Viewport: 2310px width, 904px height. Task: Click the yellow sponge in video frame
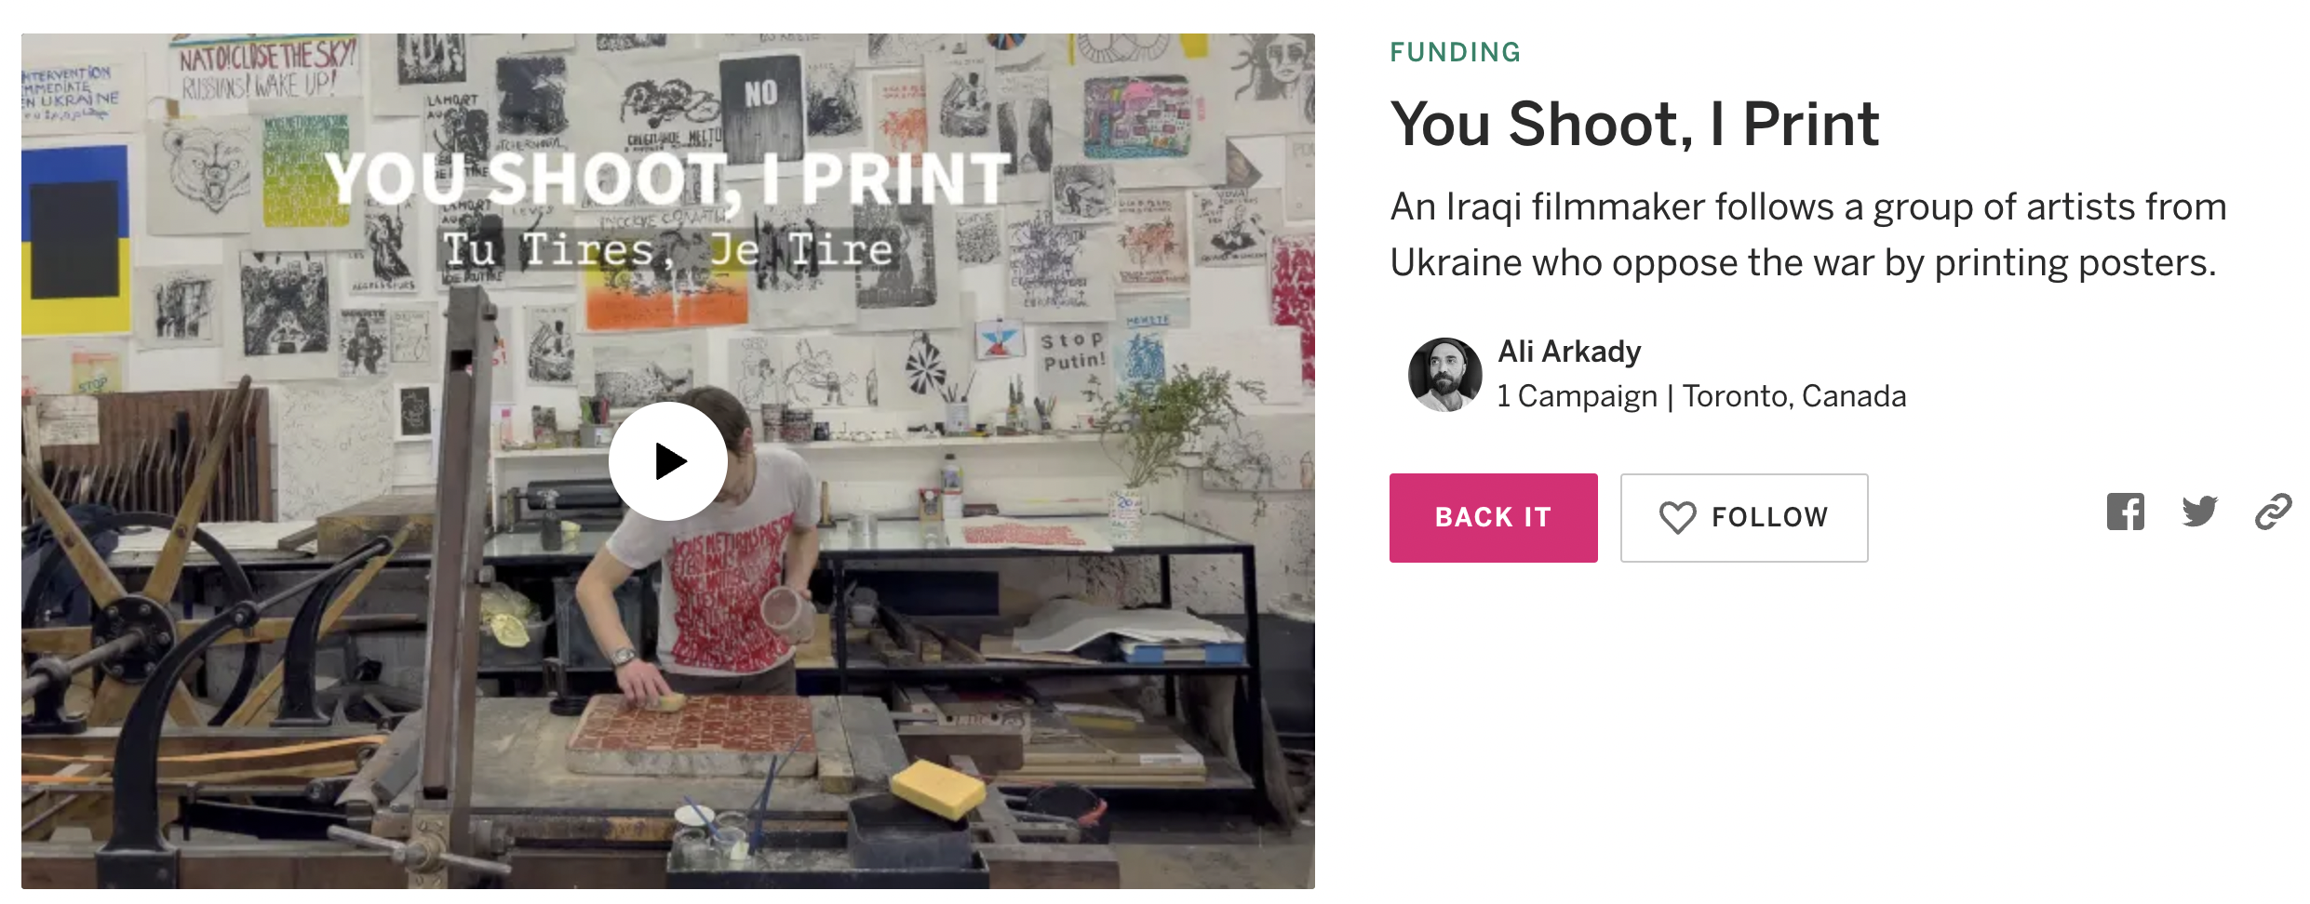point(937,790)
